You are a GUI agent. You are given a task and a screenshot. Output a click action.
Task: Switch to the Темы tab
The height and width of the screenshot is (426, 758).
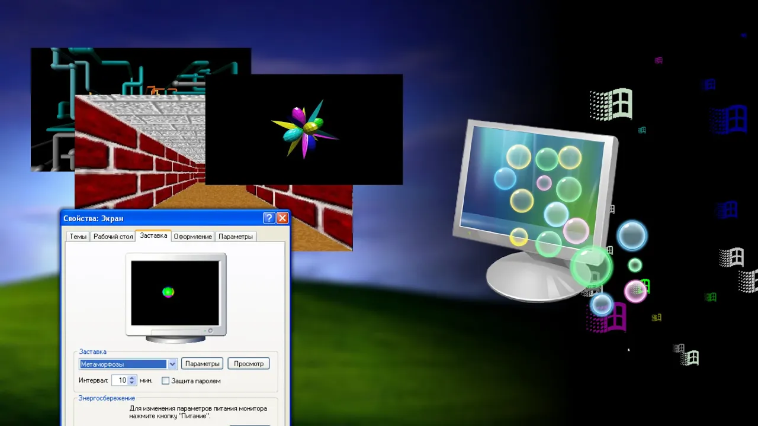click(x=78, y=237)
